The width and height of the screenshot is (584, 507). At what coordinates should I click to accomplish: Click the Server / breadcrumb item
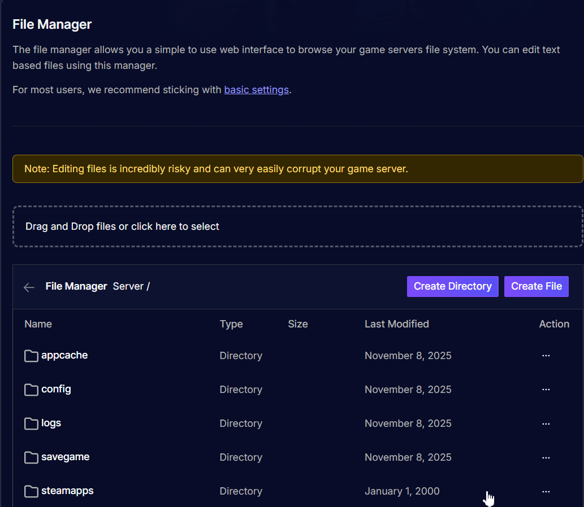pos(131,286)
